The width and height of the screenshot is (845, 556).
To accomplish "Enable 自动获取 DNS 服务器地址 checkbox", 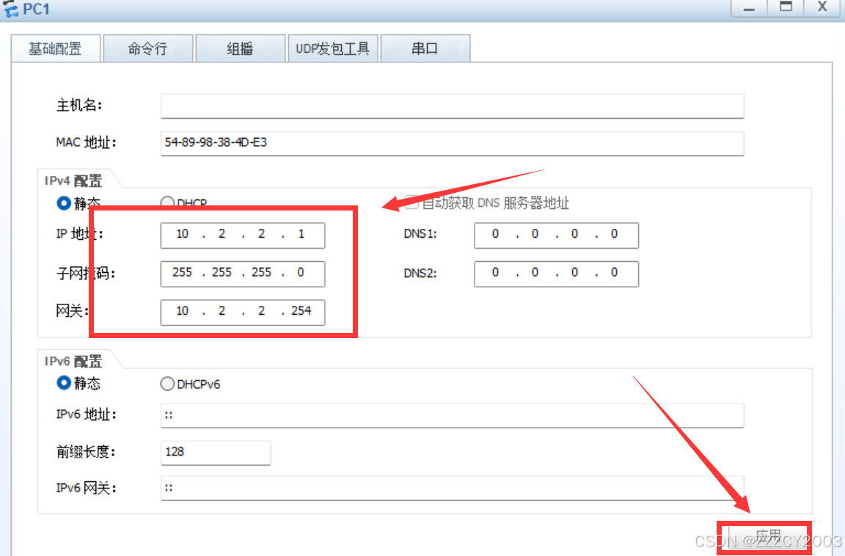I will pyautogui.click(x=411, y=203).
